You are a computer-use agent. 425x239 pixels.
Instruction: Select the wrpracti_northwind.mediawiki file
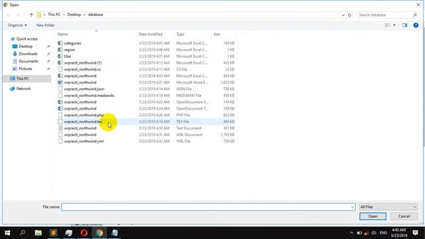[89, 96]
